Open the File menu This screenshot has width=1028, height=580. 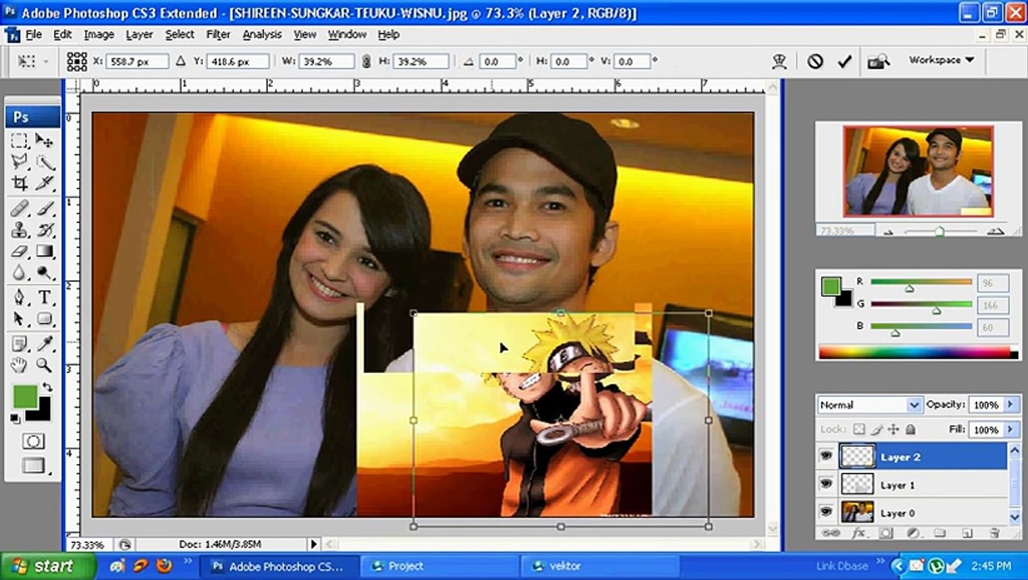(34, 35)
